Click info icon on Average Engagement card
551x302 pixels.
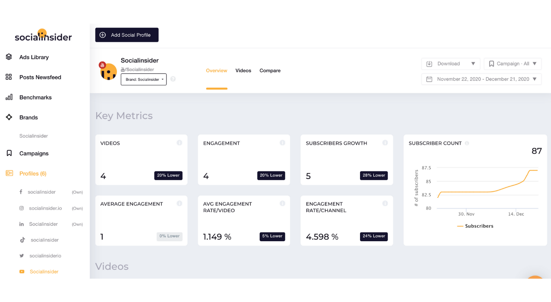coord(180,203)
